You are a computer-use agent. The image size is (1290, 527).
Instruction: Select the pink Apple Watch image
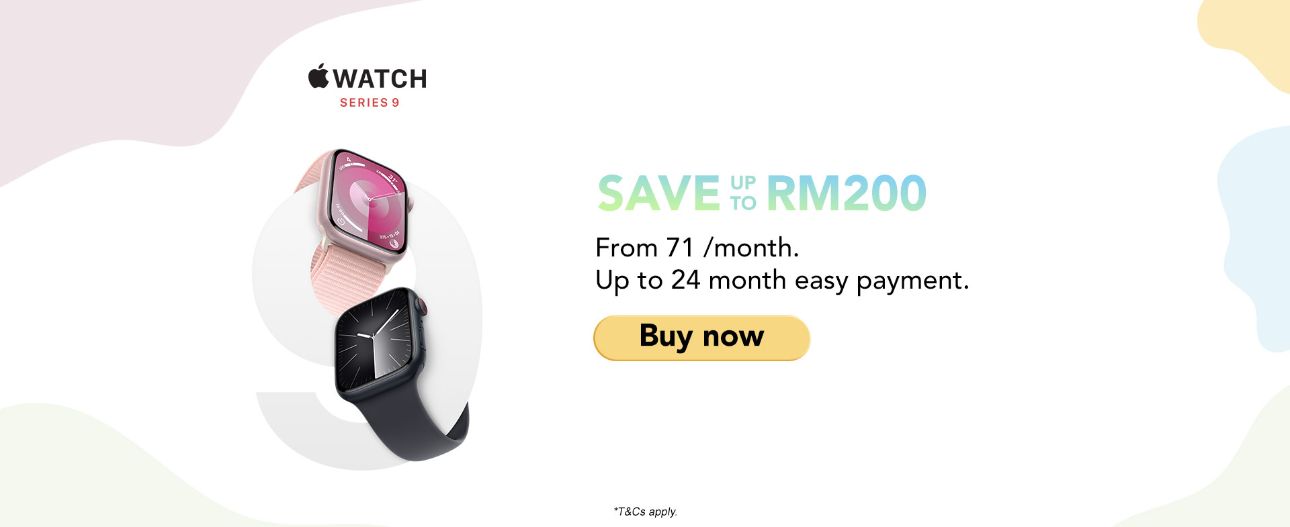click(355, 222)
